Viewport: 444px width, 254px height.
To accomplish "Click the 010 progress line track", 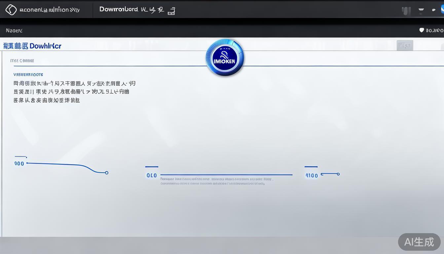I will 226,174.
